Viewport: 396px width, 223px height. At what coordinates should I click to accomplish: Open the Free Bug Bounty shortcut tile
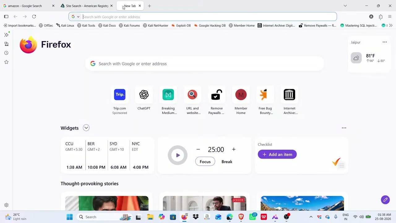coord(265,100)
